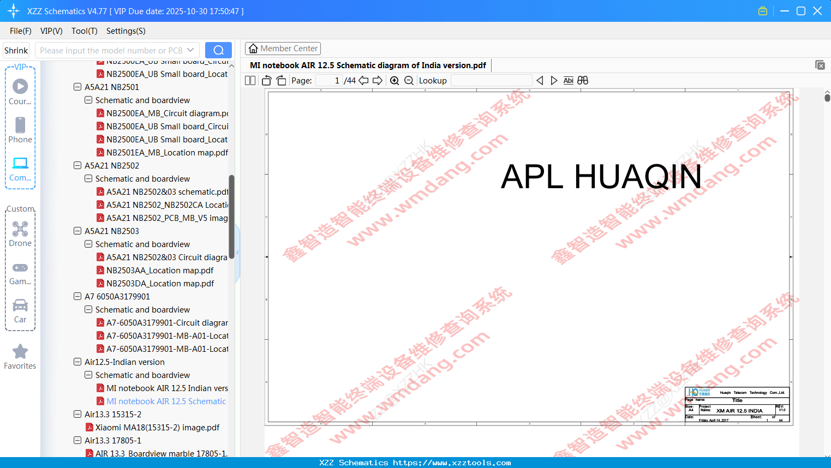Image resolution: width=831 pixels, height=468 pixels.
Task: Go to the previous page arrow
Action: pos(363,81)
